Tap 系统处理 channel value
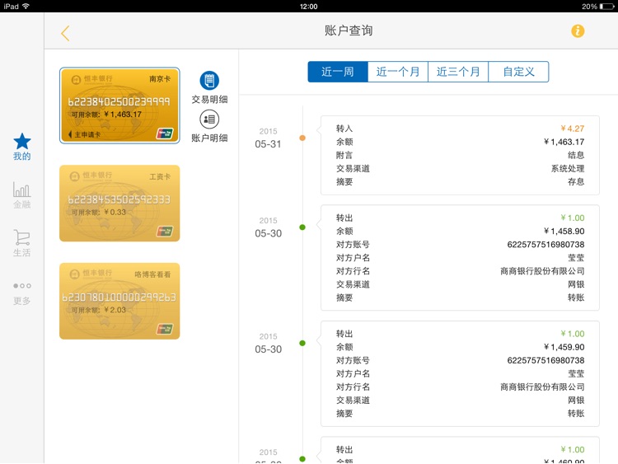The height and width of the screenshot is (464, 618). (568, 169)
